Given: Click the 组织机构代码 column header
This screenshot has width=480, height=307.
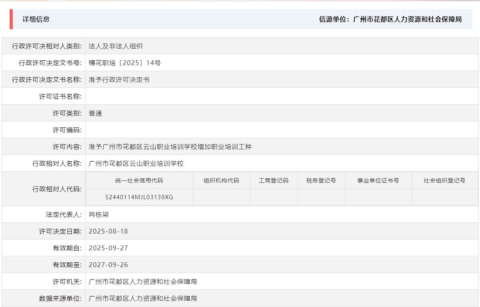Looking at the screenshot, I should [221, 180].
